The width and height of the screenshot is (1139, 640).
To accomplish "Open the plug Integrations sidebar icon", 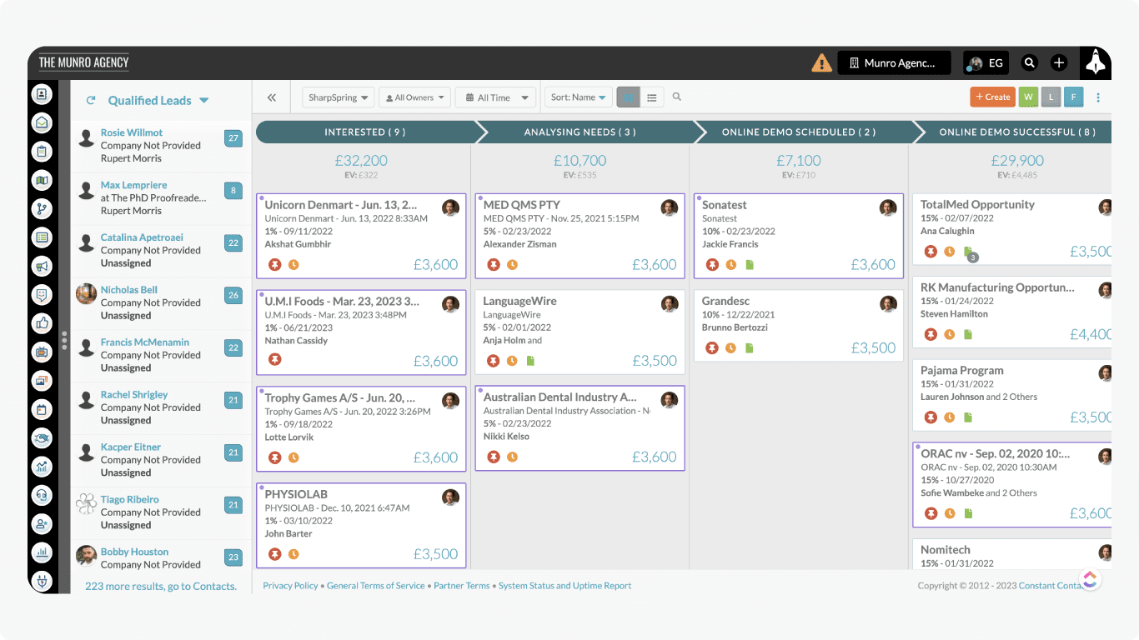I will (42, 581).
